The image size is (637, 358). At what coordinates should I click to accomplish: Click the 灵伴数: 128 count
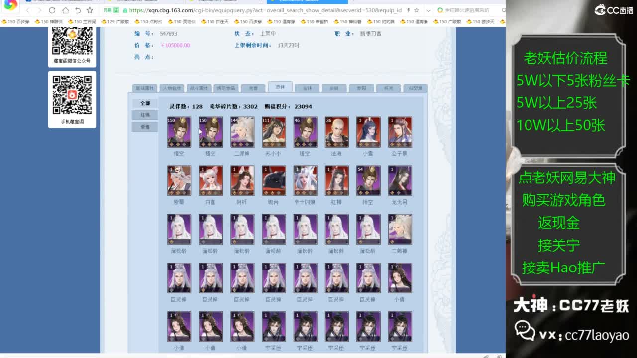186,106
